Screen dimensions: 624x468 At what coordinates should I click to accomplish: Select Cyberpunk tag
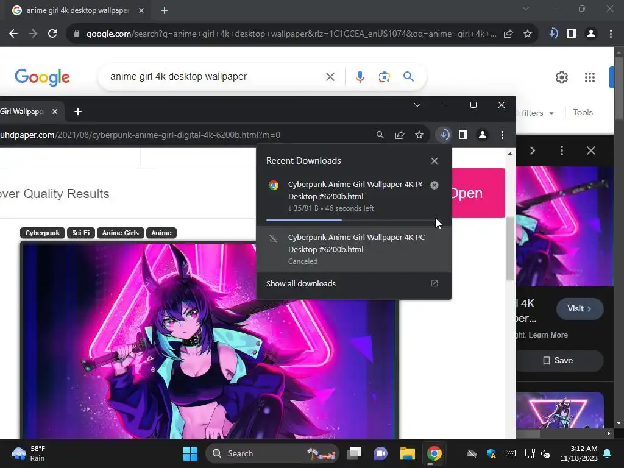point(42,233)
